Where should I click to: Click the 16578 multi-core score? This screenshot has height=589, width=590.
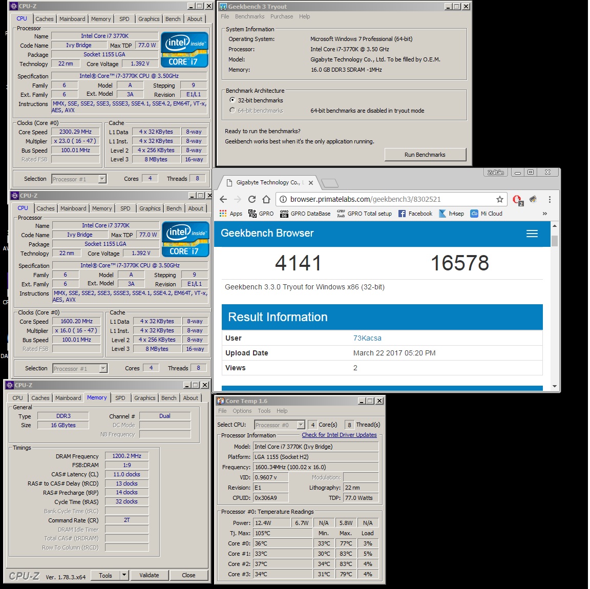tap(460, 263)
